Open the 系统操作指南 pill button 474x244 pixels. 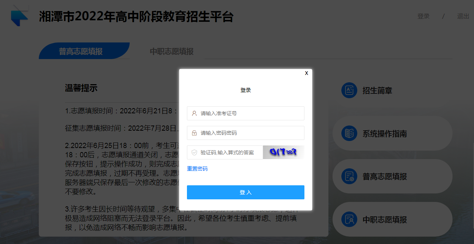392,134
